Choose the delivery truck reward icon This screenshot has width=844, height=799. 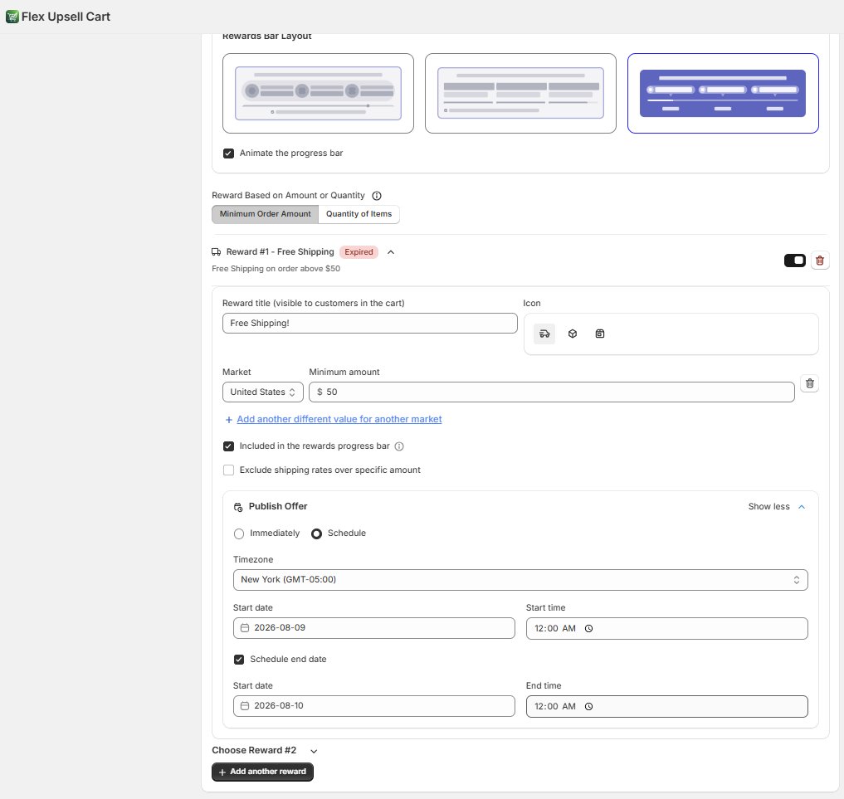tap(544, 334)
